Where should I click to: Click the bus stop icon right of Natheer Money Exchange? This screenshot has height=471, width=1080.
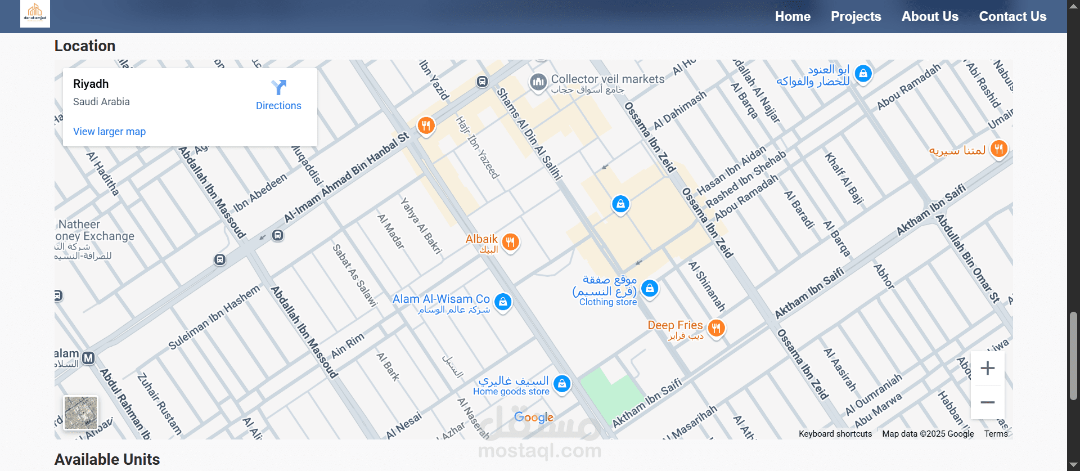[220, 259]
